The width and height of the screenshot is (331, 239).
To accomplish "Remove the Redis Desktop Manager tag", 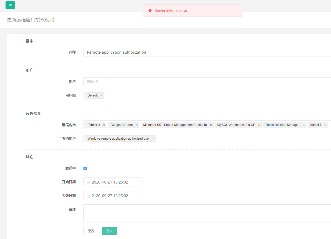I will click(304, 125).
